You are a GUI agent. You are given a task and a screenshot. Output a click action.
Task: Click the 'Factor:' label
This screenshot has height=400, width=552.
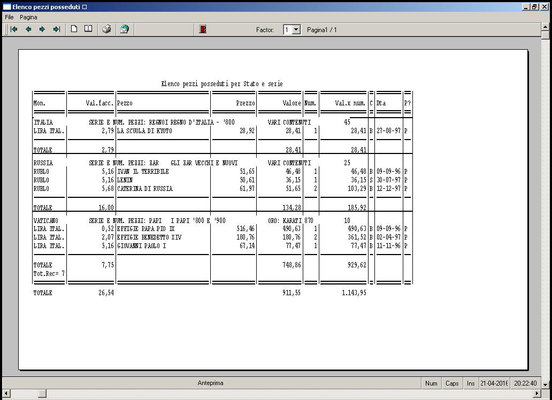[265, 30]
